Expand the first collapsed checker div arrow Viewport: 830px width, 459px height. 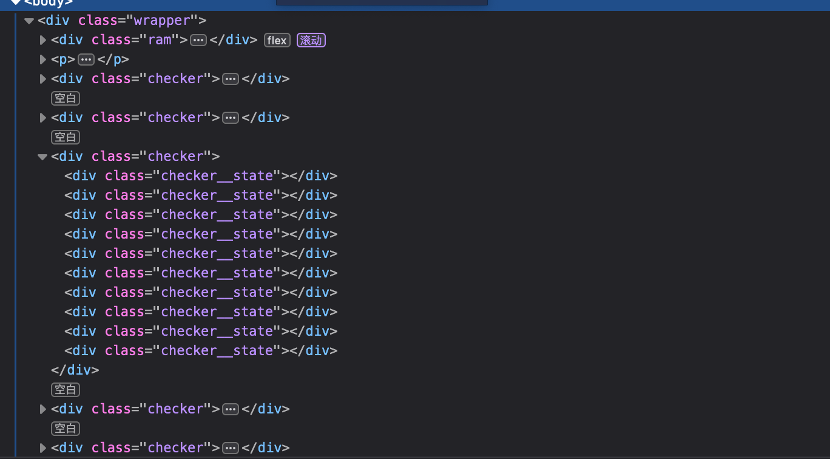(x=42, y=79)
